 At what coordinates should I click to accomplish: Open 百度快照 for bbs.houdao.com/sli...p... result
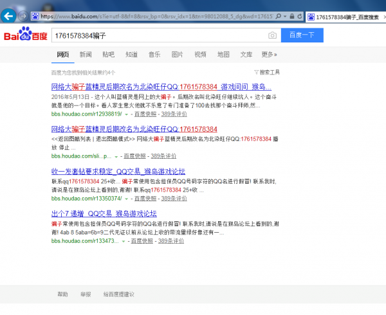(x=134, y=156)
